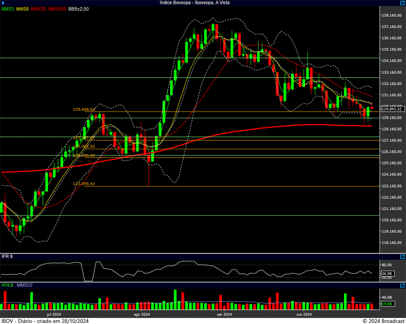Click the MMS3 moving average legend label

click(x=7, y=9)
